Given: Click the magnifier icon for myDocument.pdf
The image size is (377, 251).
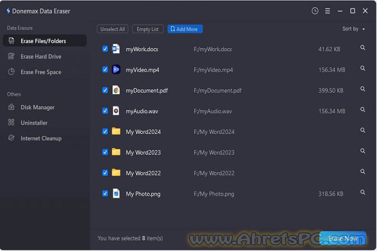Looking at the screenshot, I should pyautogui.click(x=362, y=89).
